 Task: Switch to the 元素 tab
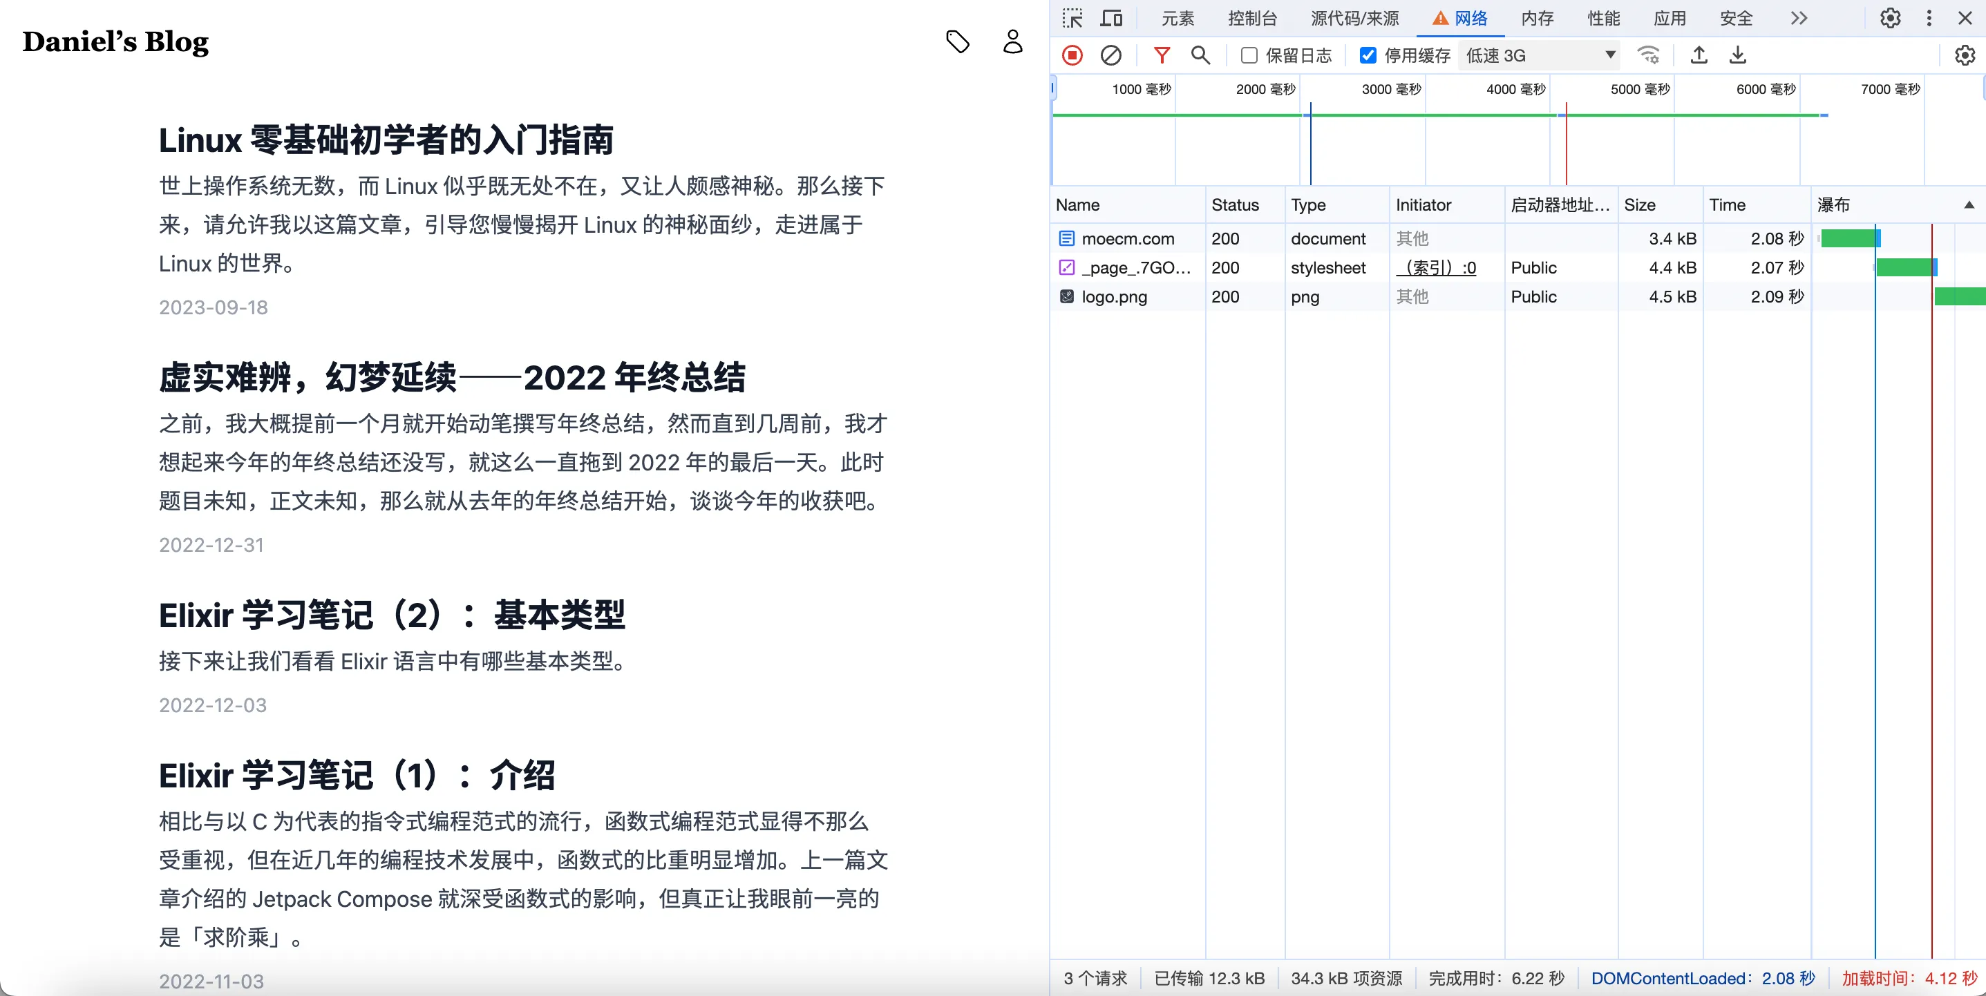[1178, 18]
